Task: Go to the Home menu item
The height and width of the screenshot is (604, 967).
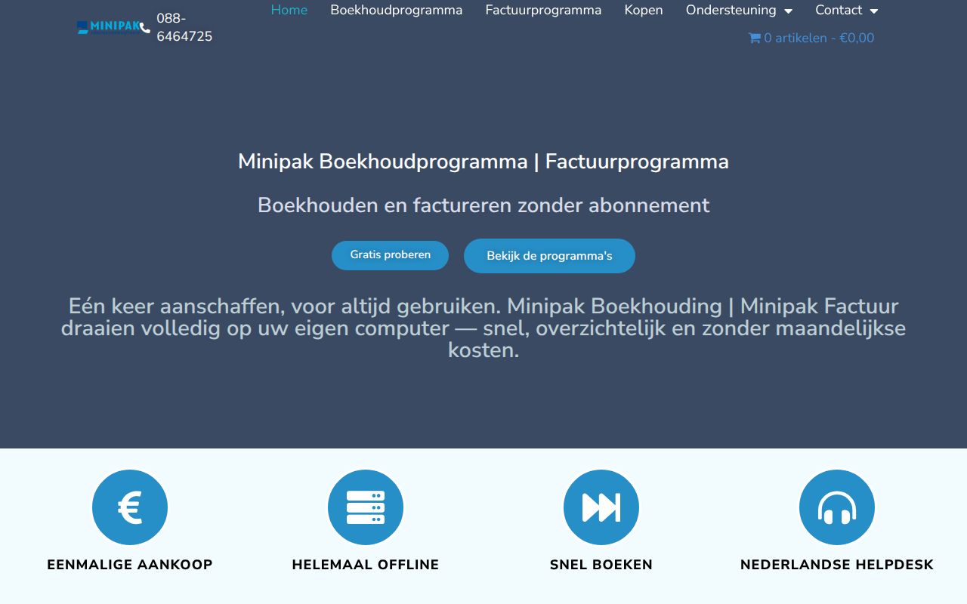Action: pyautogui.click(x=289, y=10)
